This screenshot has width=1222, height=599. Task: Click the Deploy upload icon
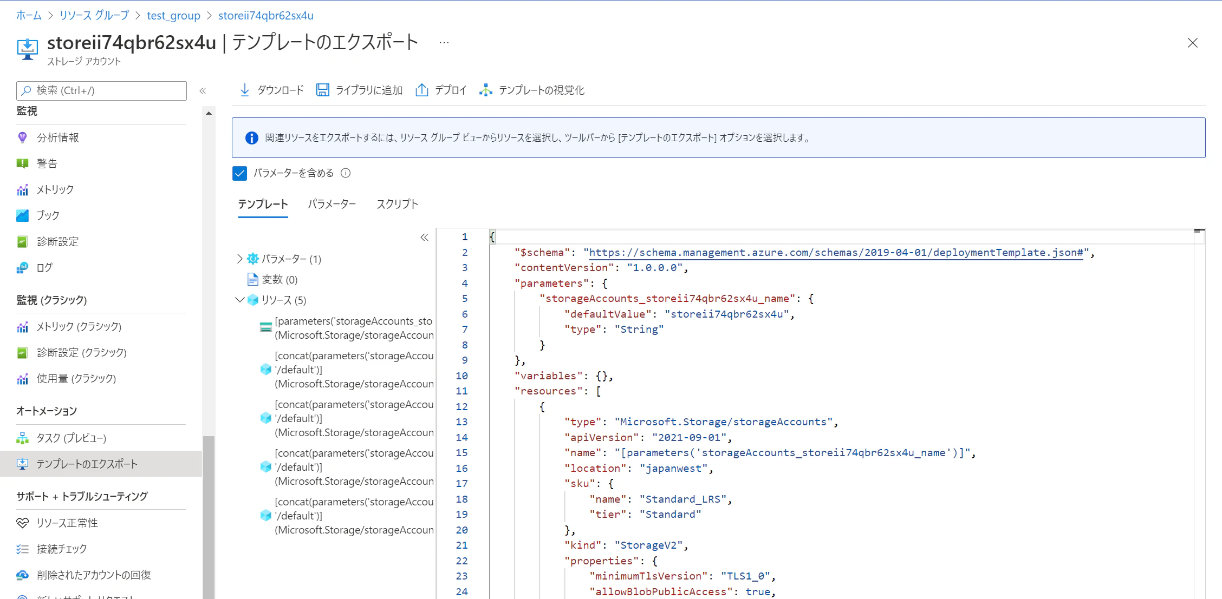coord(421,90)
